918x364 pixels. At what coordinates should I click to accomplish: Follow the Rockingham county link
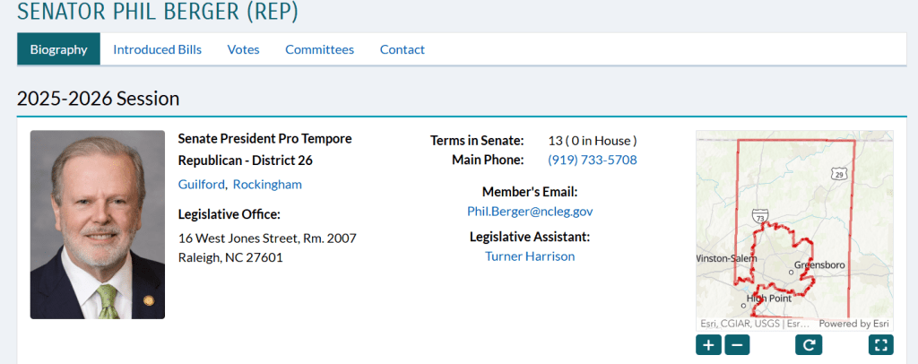[267, 184]
